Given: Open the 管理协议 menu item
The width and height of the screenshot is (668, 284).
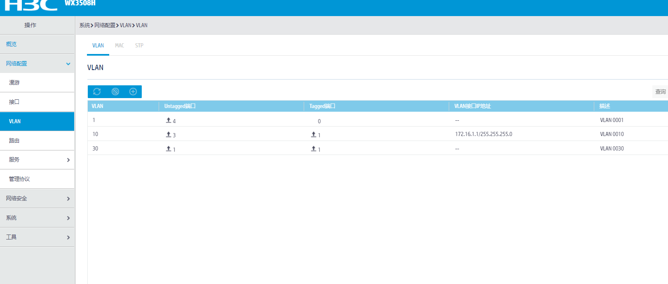Looking at the screenshot, I should tap(37, 179).
